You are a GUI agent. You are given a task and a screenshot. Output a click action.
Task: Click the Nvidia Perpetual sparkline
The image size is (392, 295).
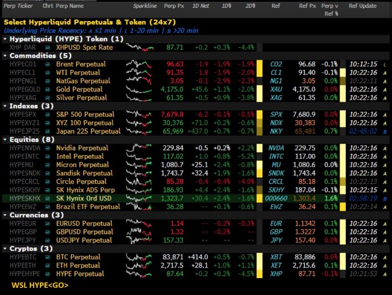139,148
